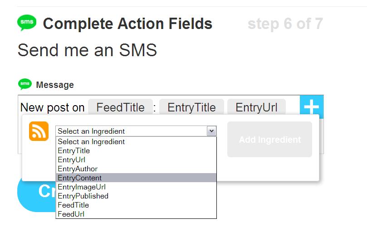The image size is (367, 237).
Task: Click the FeedTitle tag in the message
Action: pyautogui.click(x=120, y=107)
